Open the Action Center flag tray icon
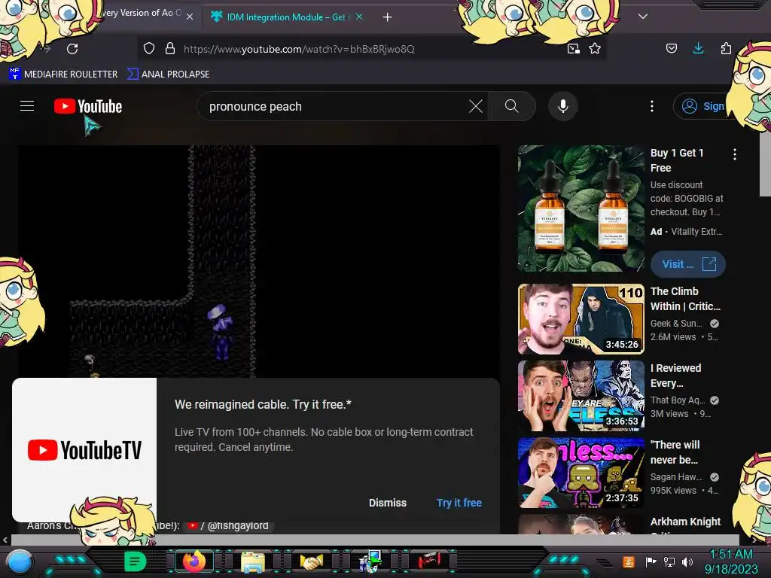 coord(651,561)
